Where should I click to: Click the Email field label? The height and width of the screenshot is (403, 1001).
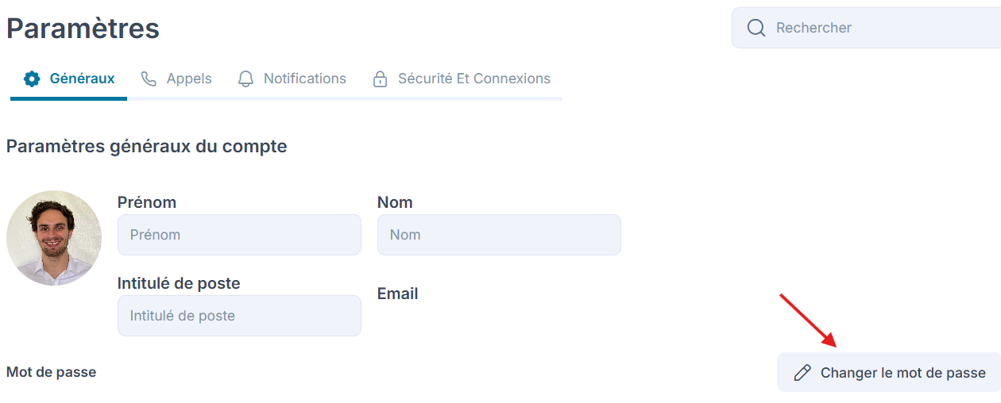click(x=397, y=294)
